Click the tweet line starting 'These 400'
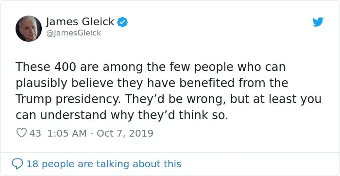The image size is (340, 176). click(x=151, y=67)
